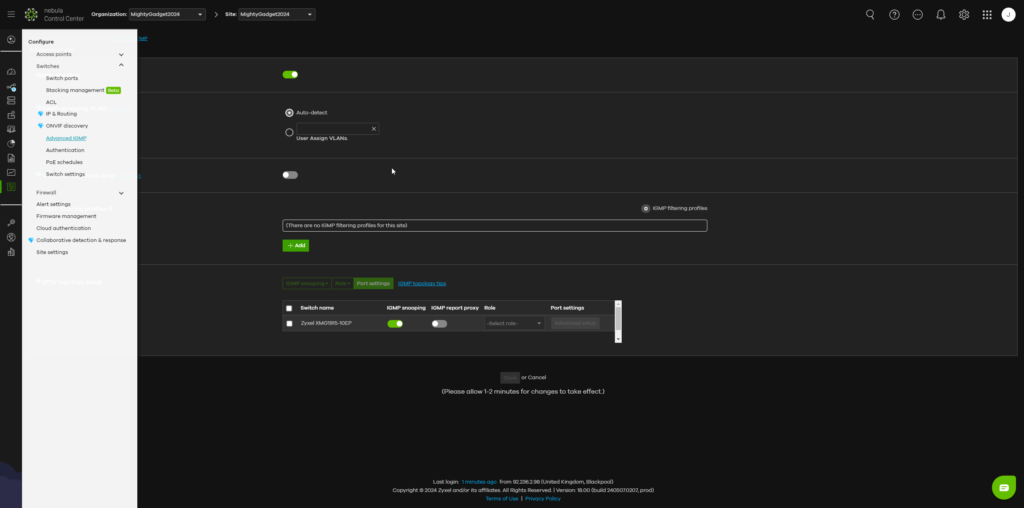Select the User Assign VLANs radio button
The image size is (1024, 508).
(289, 132)
